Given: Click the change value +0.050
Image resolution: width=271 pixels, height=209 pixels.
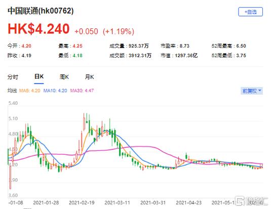Looking at the screenshot, I should (x=86, y=31).
